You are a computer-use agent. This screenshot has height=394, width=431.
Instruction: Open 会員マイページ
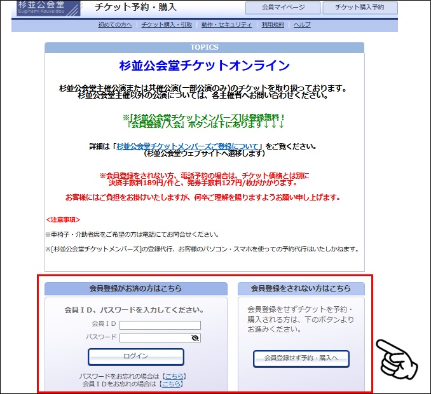[x=283, y=8]
